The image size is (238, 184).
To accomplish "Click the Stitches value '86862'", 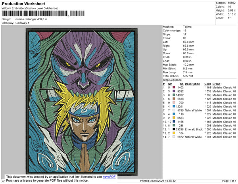I will tap(232, 3).
